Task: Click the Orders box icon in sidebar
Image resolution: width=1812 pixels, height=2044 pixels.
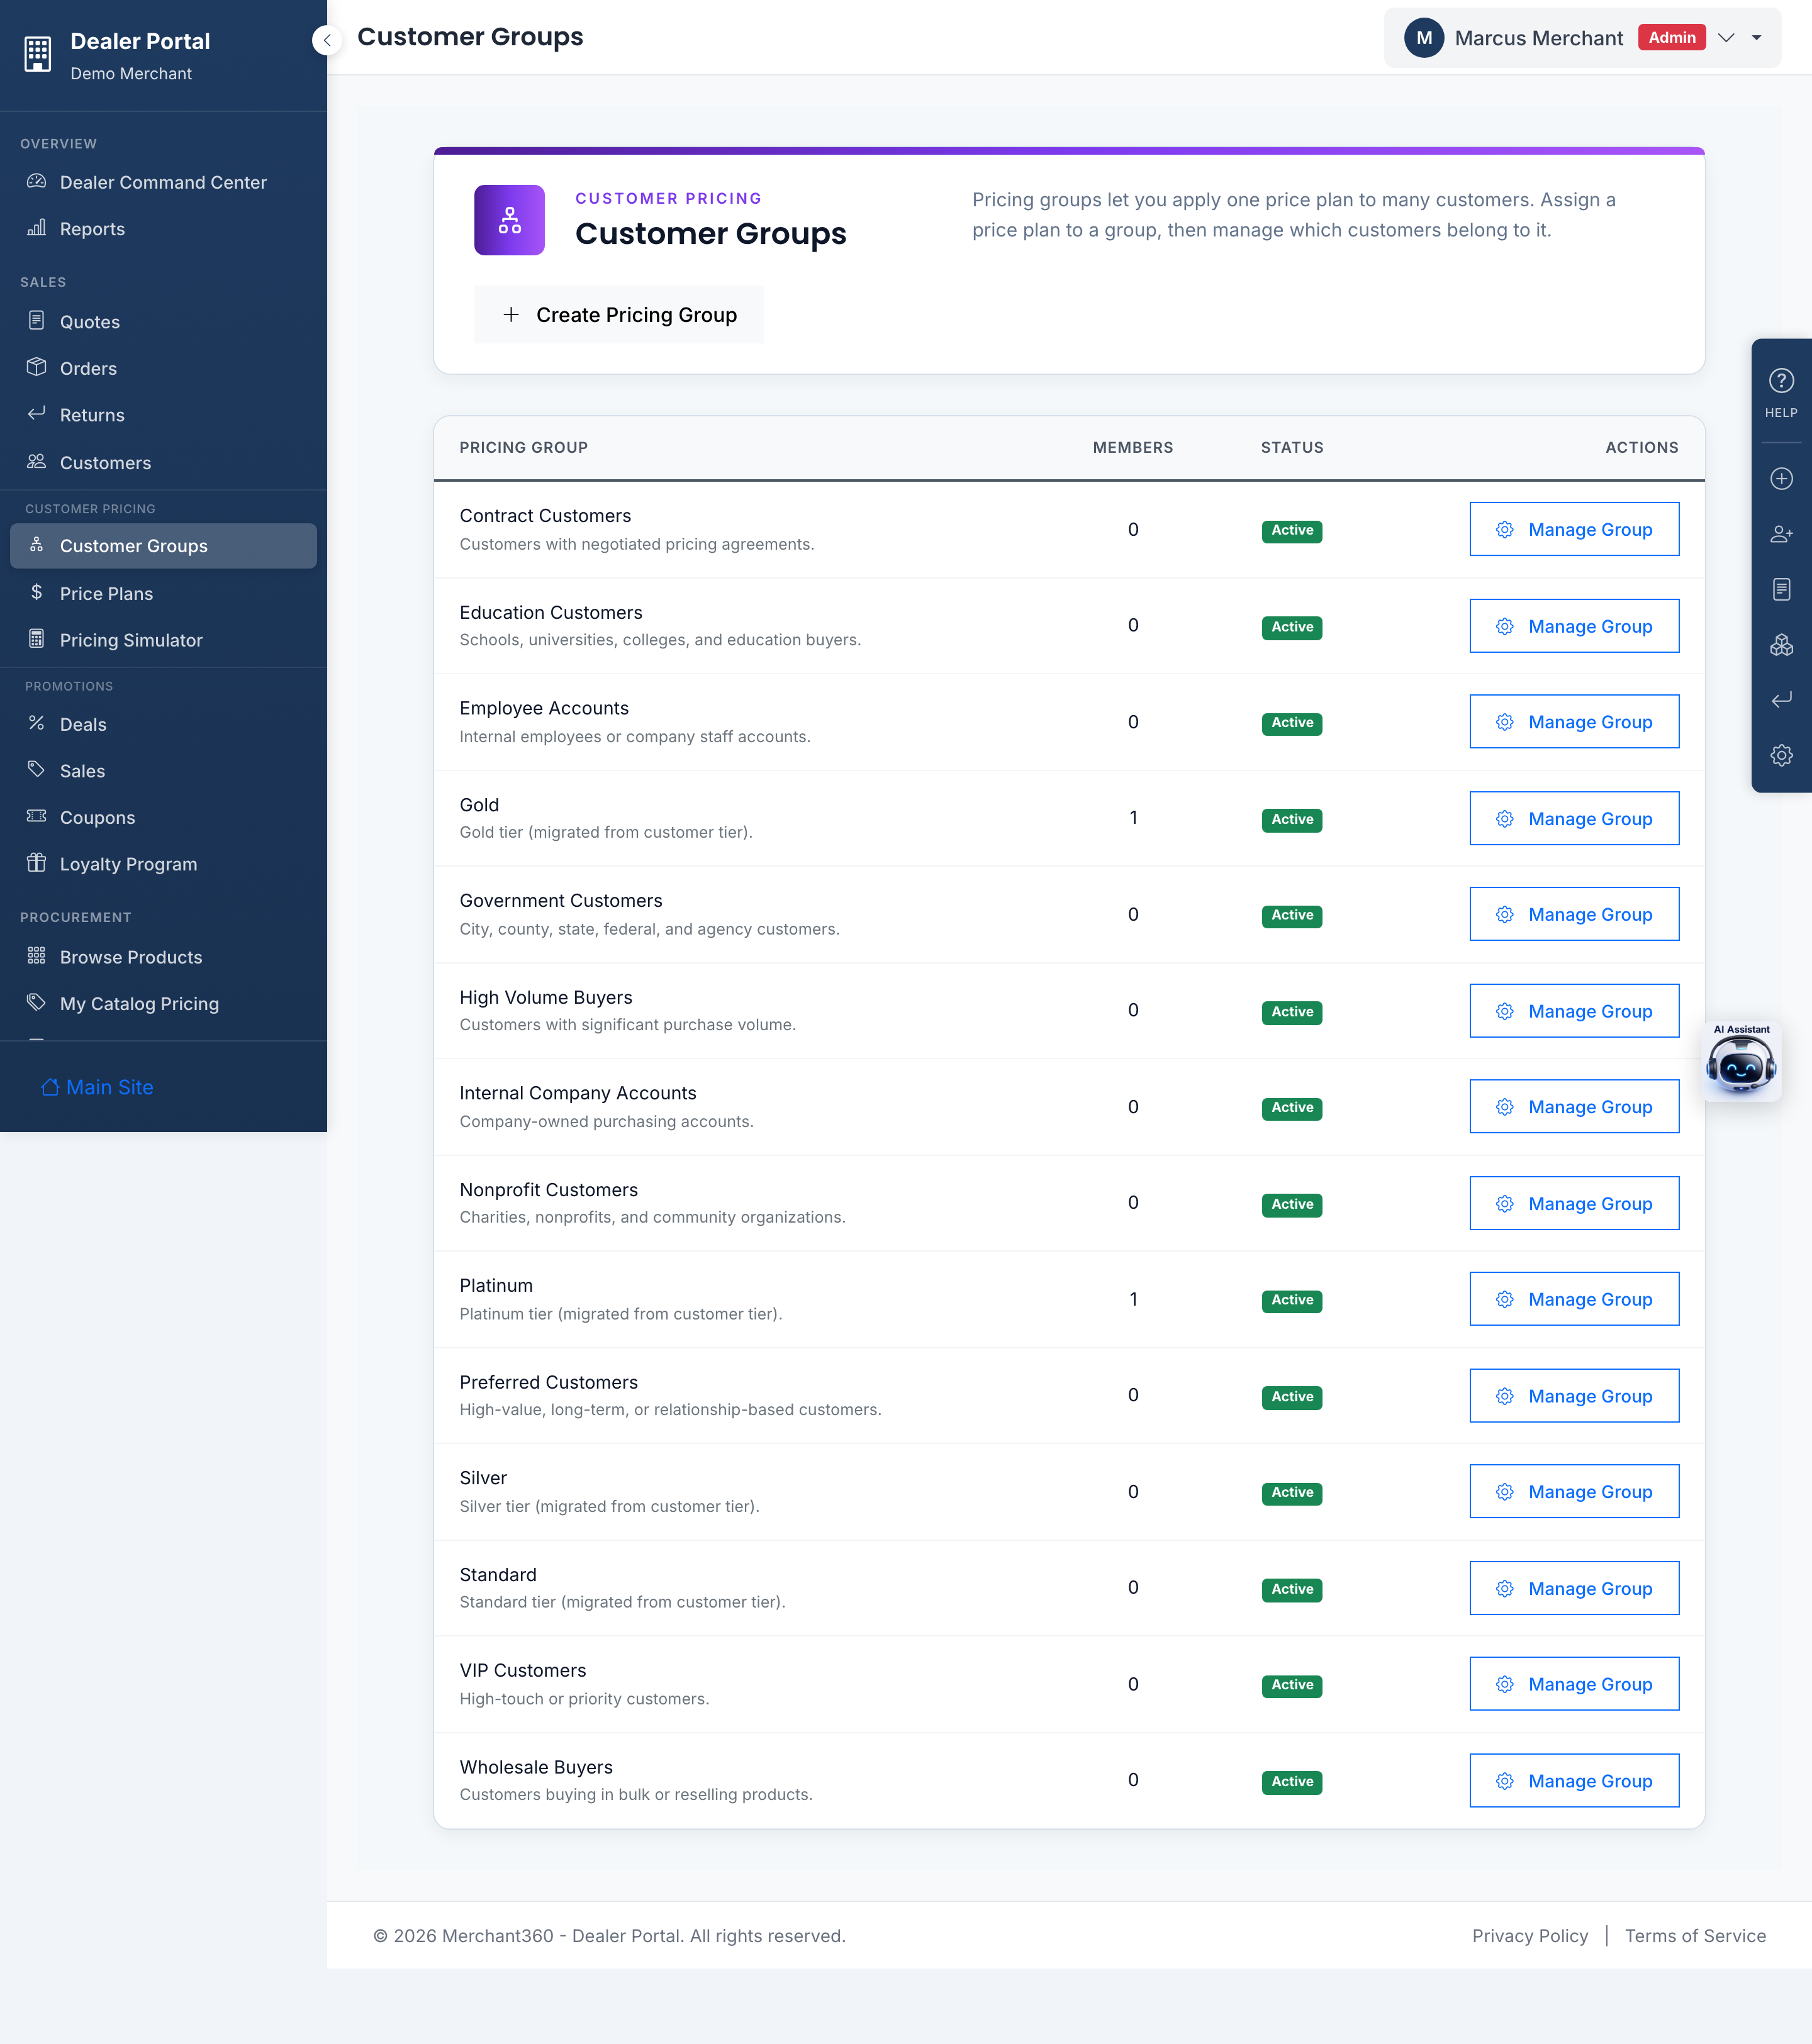Action: point(37,367)
